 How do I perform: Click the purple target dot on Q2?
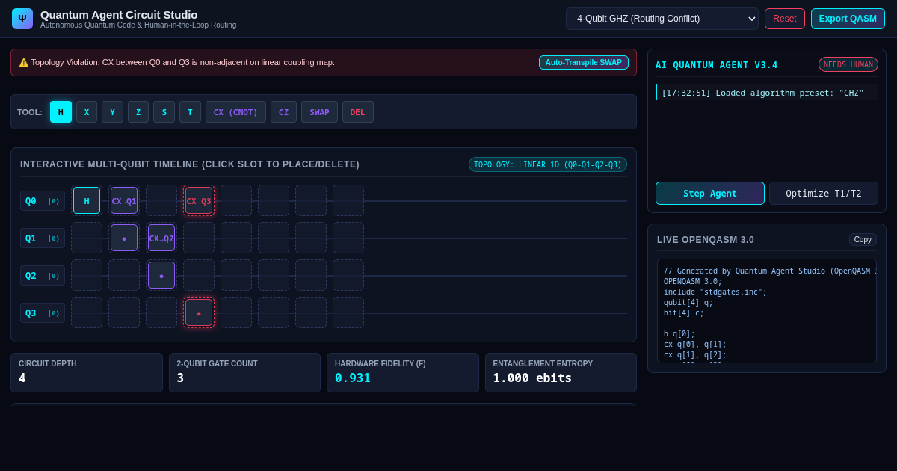tap(161, 275)
